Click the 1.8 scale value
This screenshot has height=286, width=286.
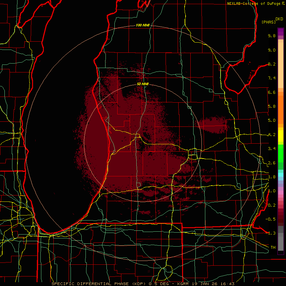pyautogui.click(x=272, y=177)
